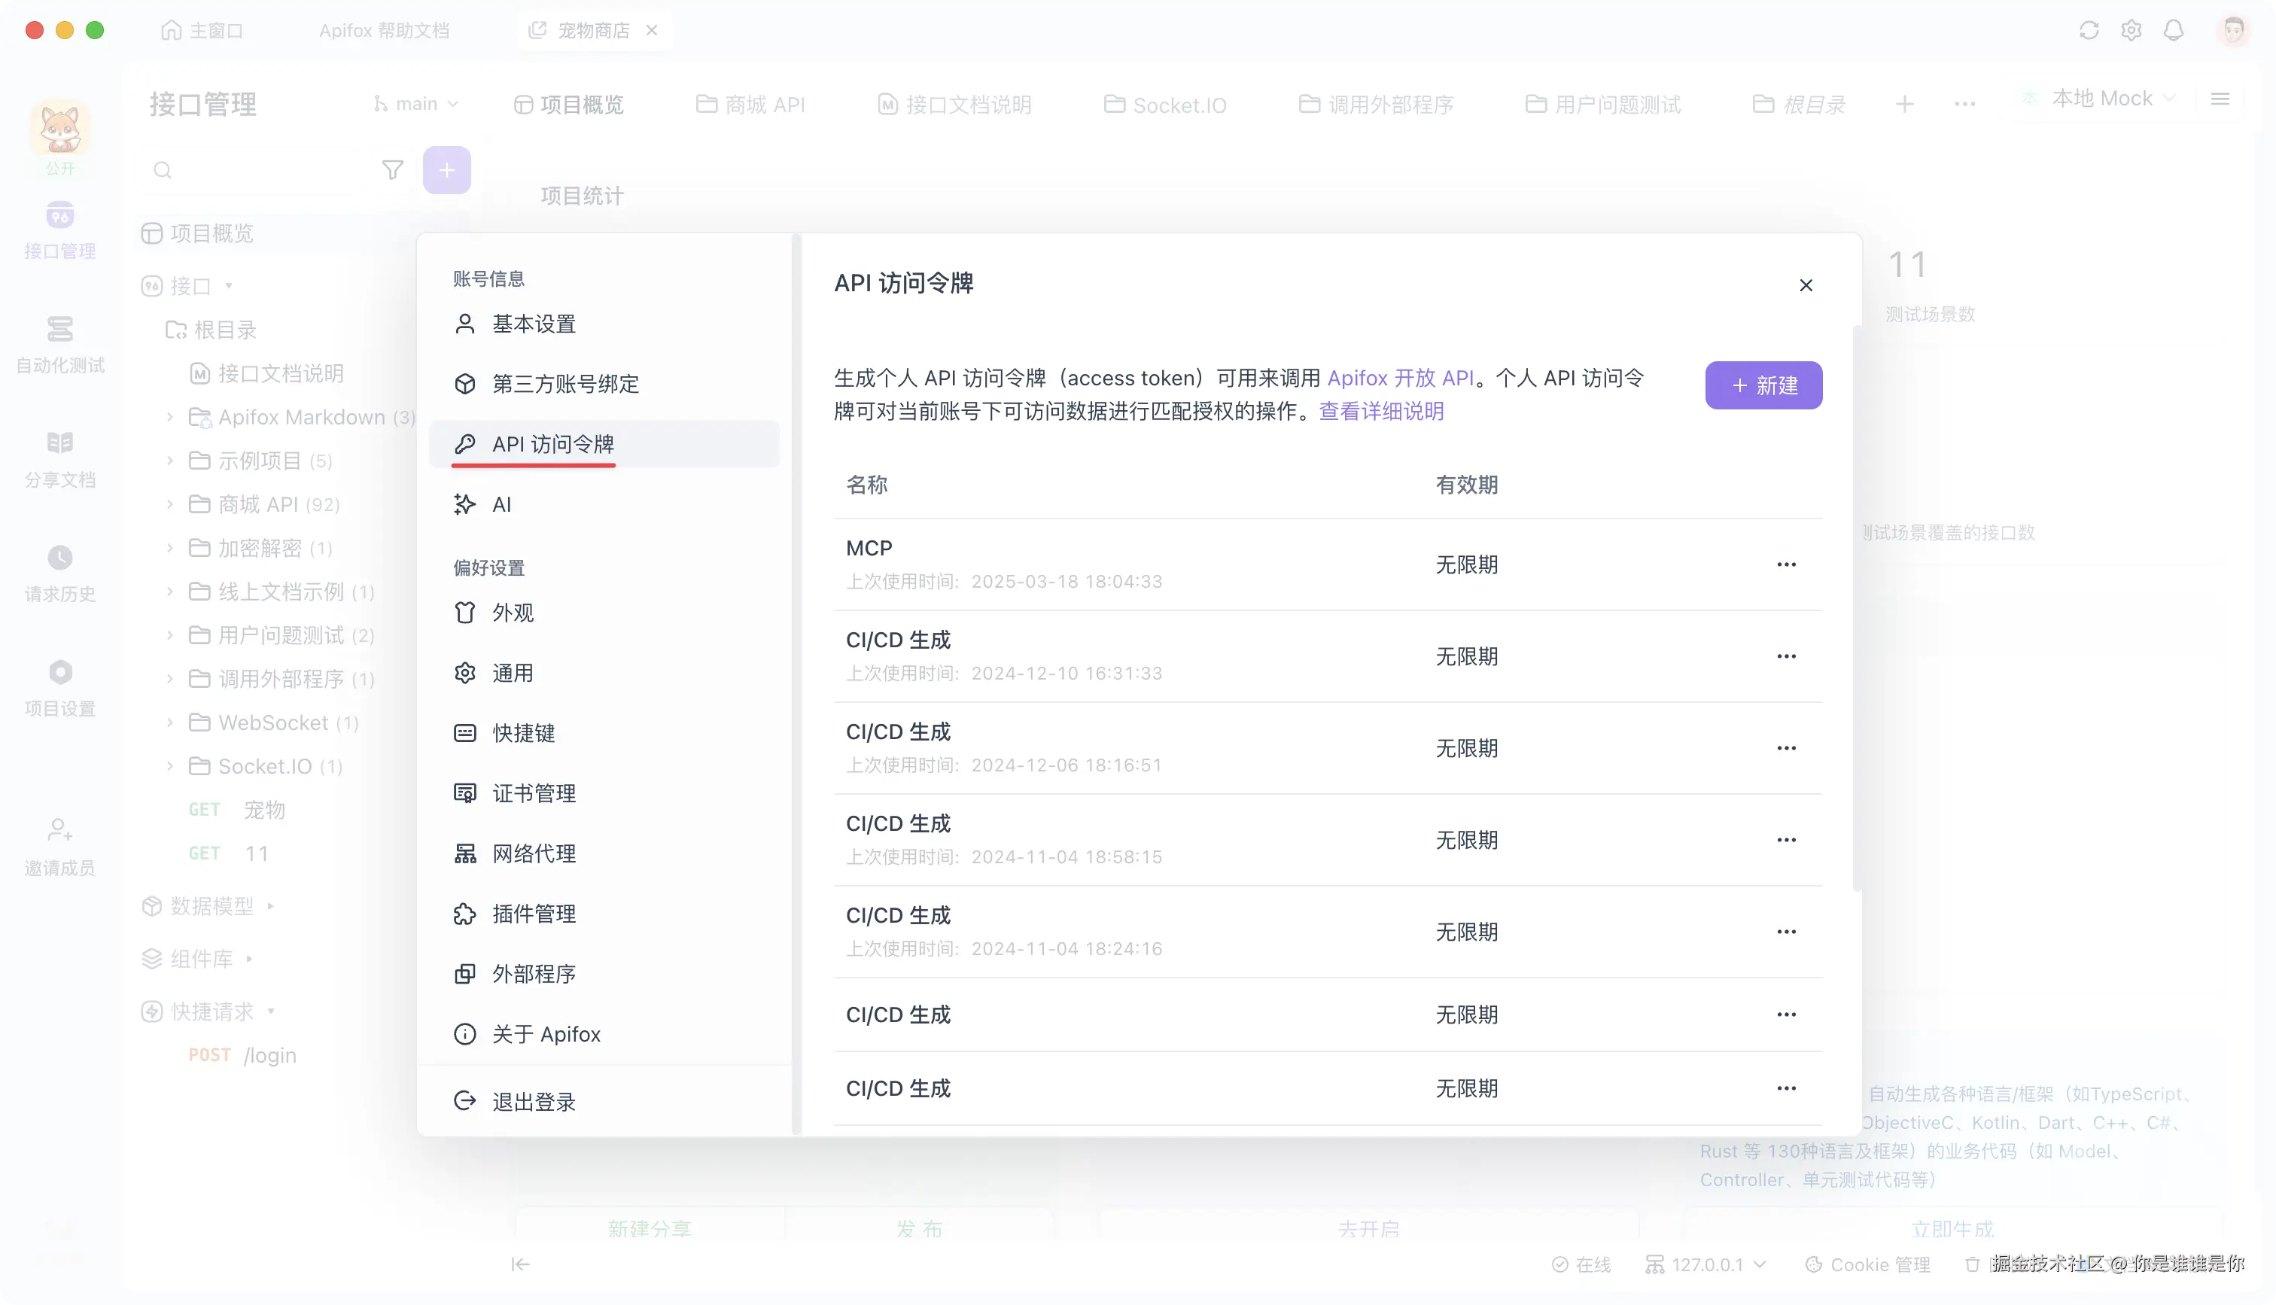Viewport: 2276px width, 1305px height.
Task: Select 快捷键 in settings menu
Action: 523,732
